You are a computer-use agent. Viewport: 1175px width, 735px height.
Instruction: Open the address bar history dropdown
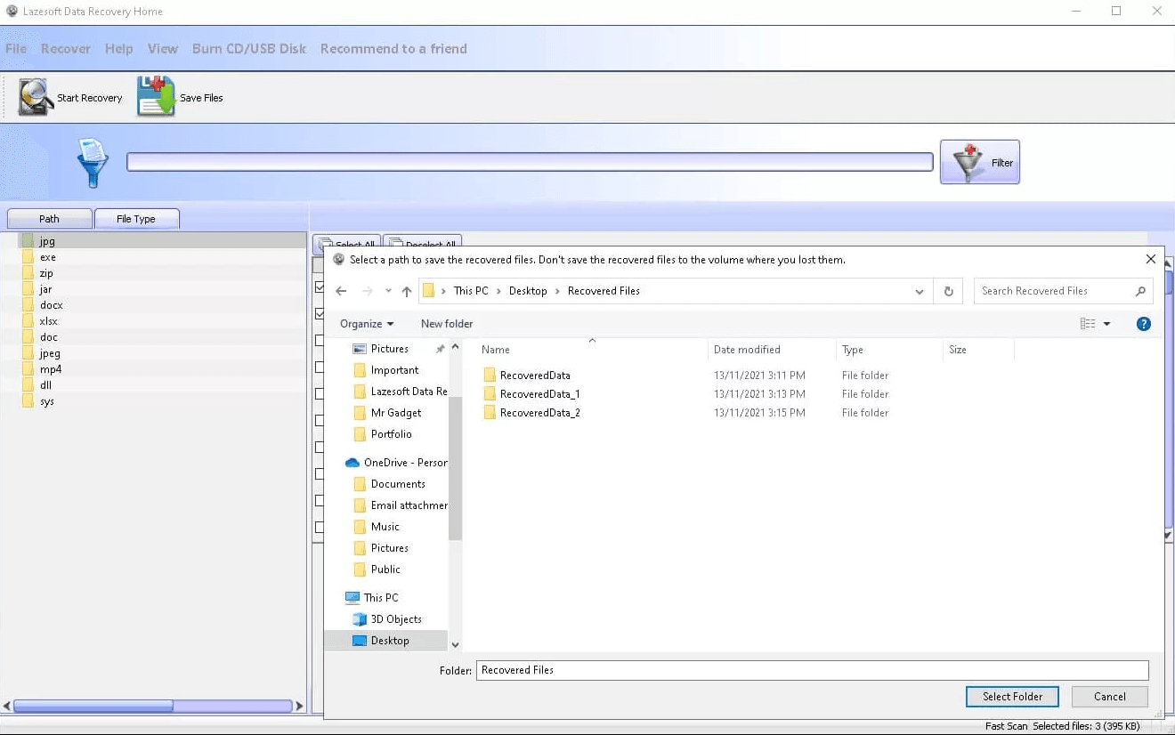pos(920,291)
